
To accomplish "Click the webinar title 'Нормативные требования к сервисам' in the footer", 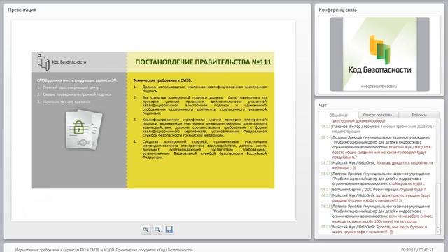I will tap(104, 250).
